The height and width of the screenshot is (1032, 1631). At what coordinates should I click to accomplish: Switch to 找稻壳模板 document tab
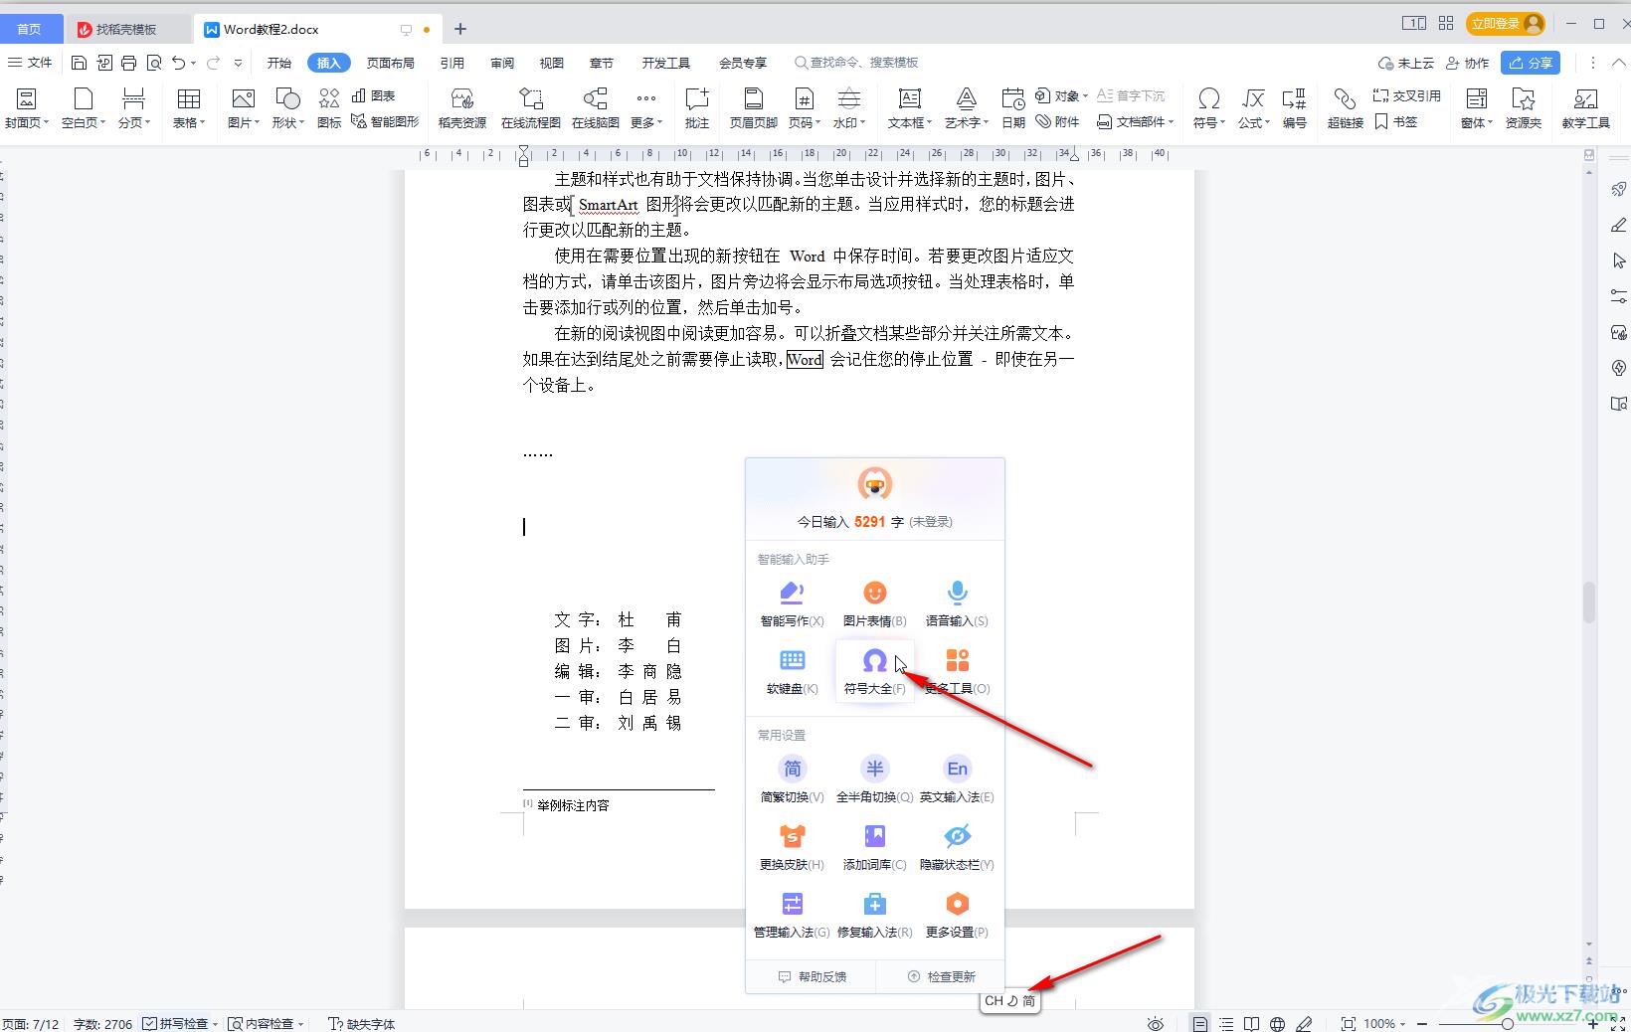125,29
